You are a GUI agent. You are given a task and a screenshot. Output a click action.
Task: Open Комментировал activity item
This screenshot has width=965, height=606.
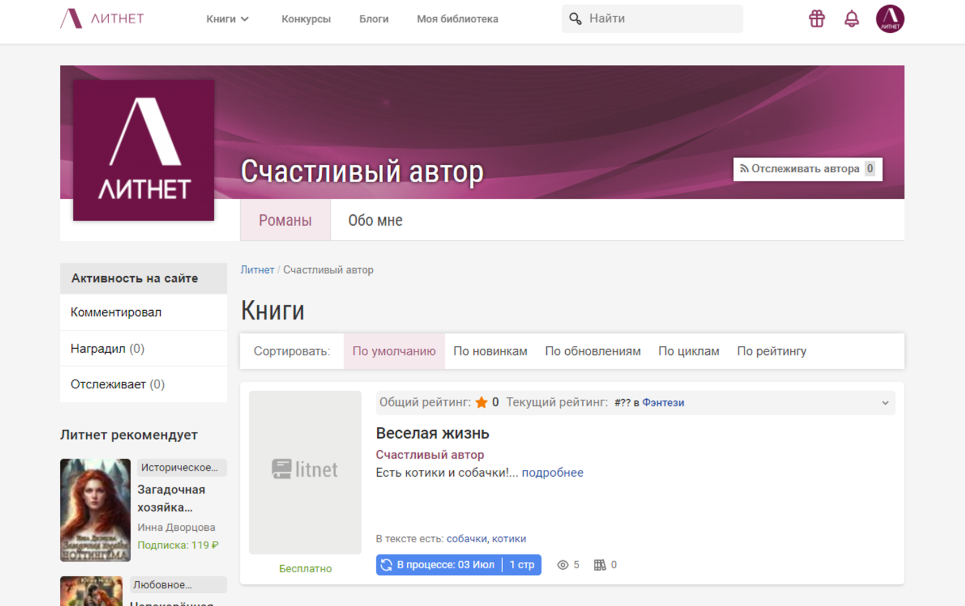[144, 312]
